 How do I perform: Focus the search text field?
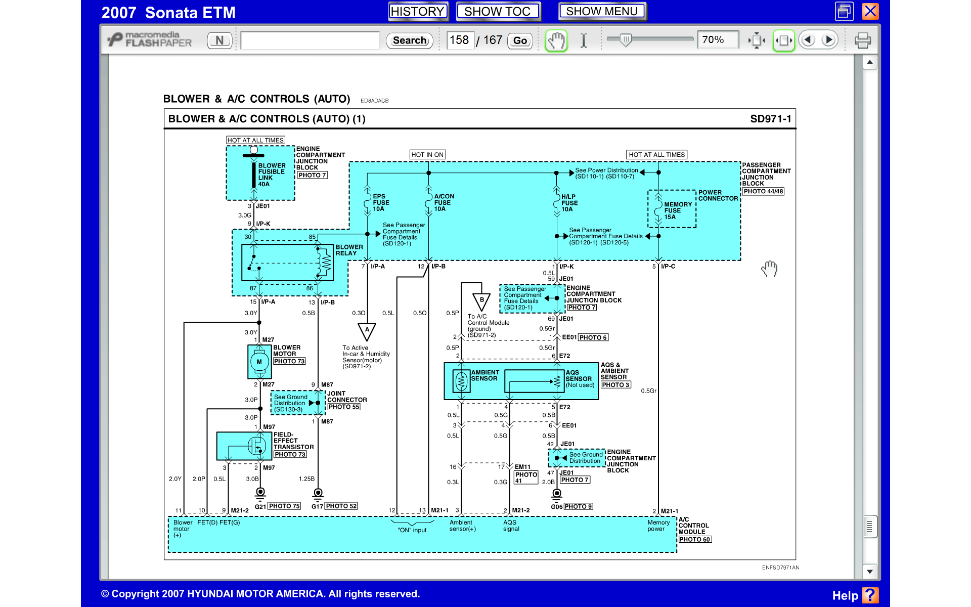click(310, 40)
